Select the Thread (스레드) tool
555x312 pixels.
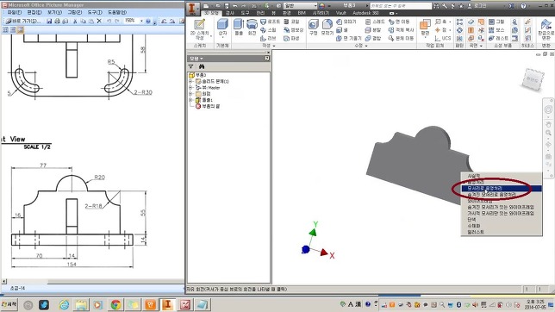point(375,22)
